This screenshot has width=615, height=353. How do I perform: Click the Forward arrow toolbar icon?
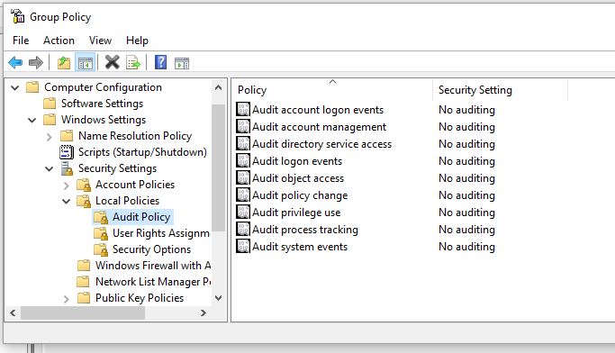[36, 62]
